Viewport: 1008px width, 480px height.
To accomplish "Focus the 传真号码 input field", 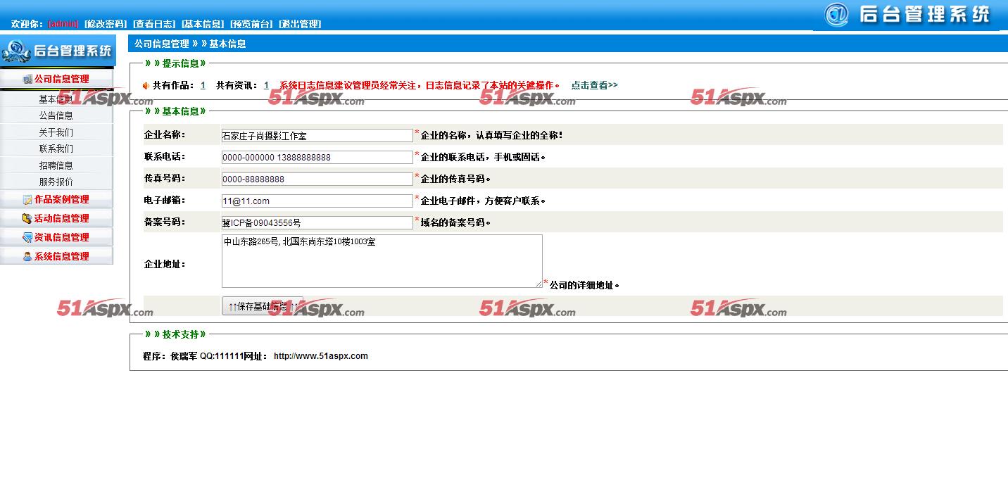I will click(x=317, y=179).
